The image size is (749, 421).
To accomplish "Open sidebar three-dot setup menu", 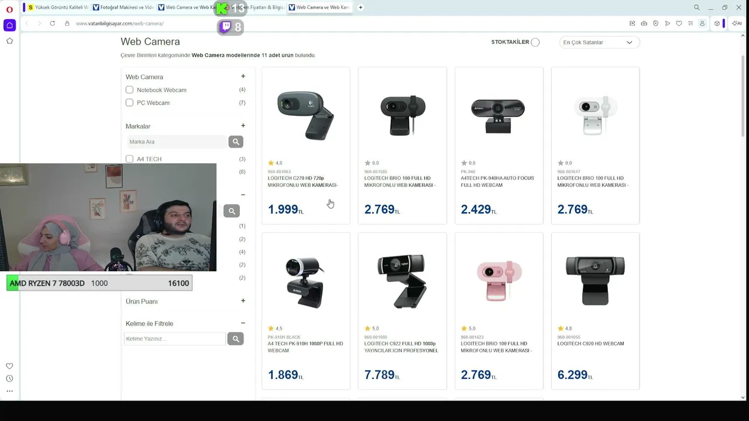I will [9, 391].
